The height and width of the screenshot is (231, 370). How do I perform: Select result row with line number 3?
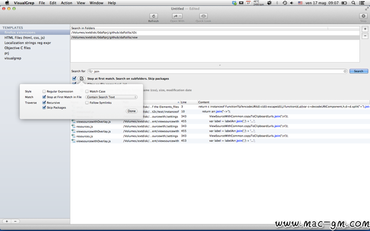click(220, 107)
